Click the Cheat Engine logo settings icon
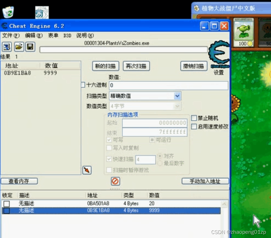Viewport: 271px width, 238px height. 219,54
